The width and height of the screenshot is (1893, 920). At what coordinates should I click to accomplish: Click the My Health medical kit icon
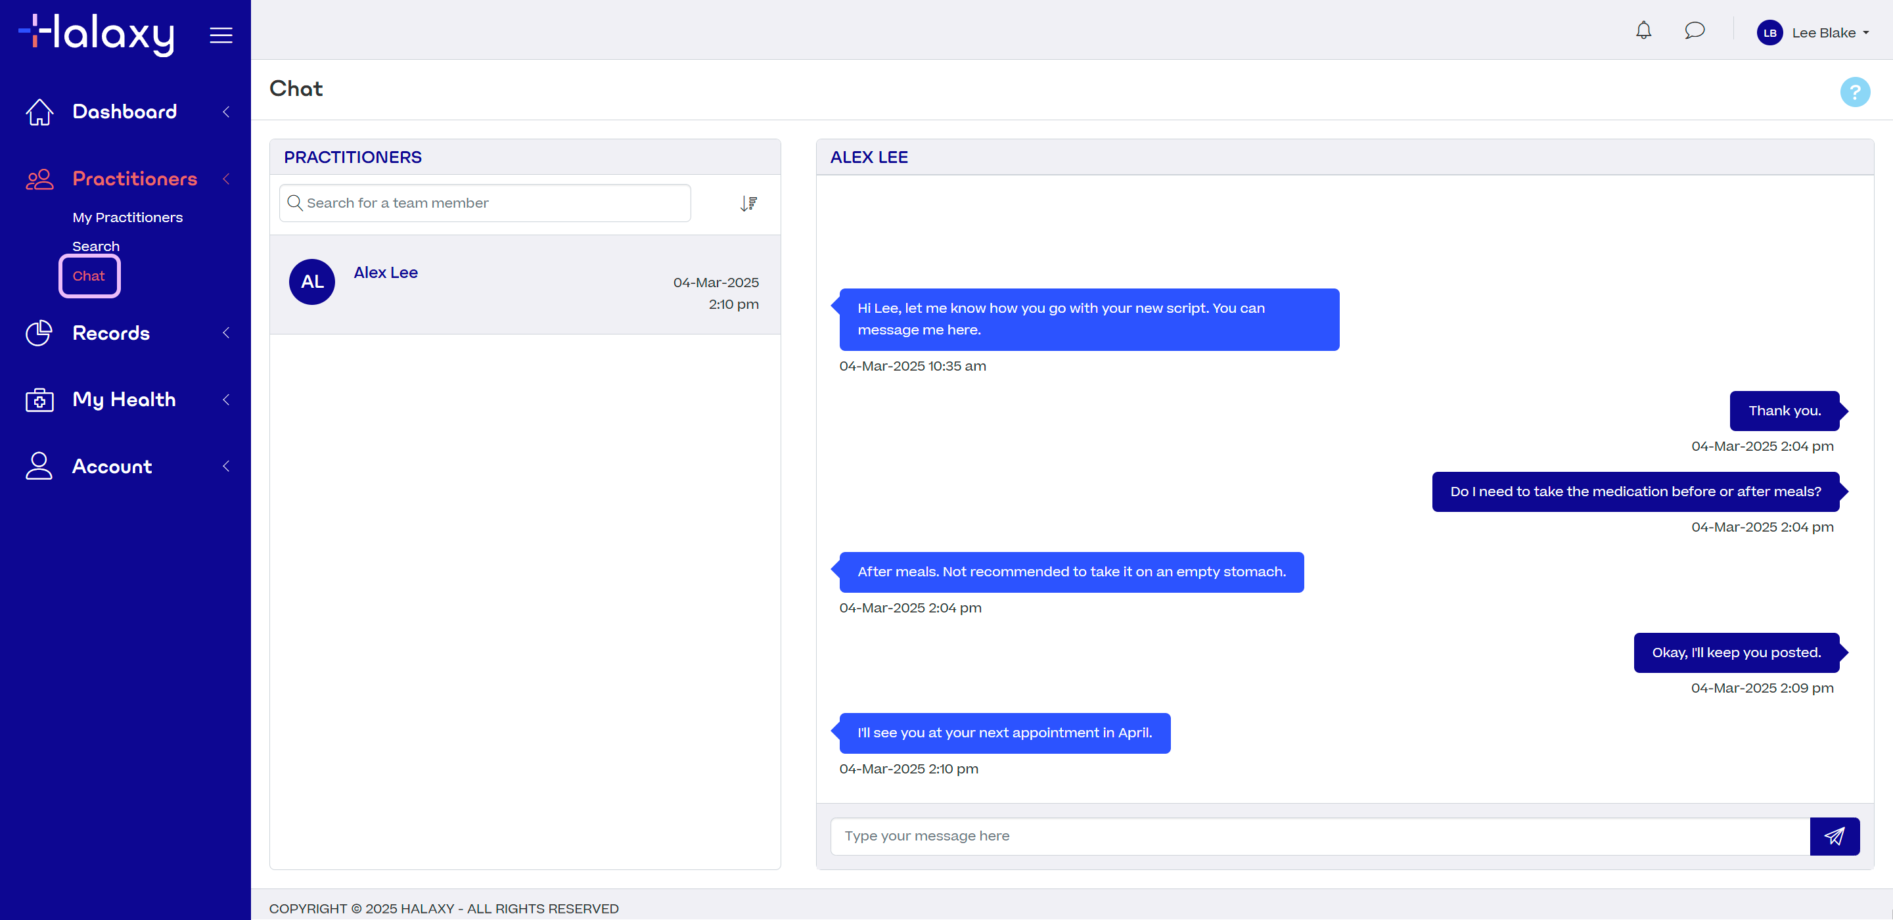click(39, 400)
